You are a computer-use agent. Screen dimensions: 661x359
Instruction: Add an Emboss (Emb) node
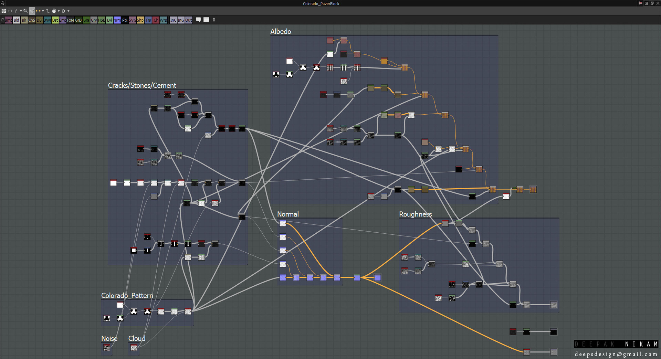click(63, 20)
